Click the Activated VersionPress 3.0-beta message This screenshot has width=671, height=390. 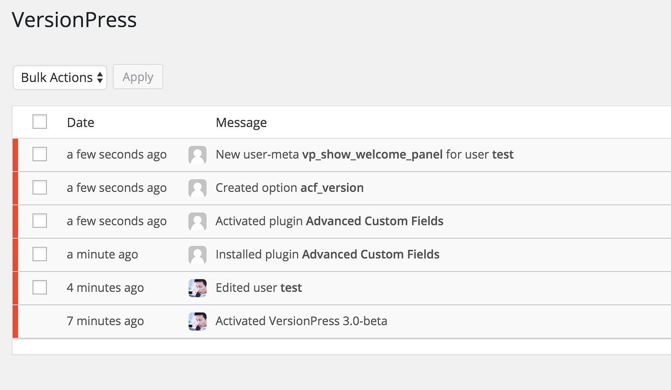click(x=301, y=321)
